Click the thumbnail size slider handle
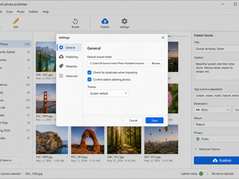 (172, 36)
